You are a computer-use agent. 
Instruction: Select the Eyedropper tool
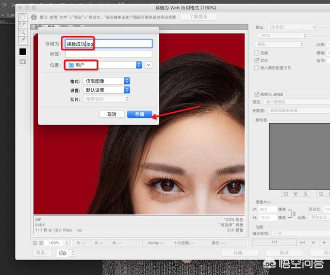(23, 40)
